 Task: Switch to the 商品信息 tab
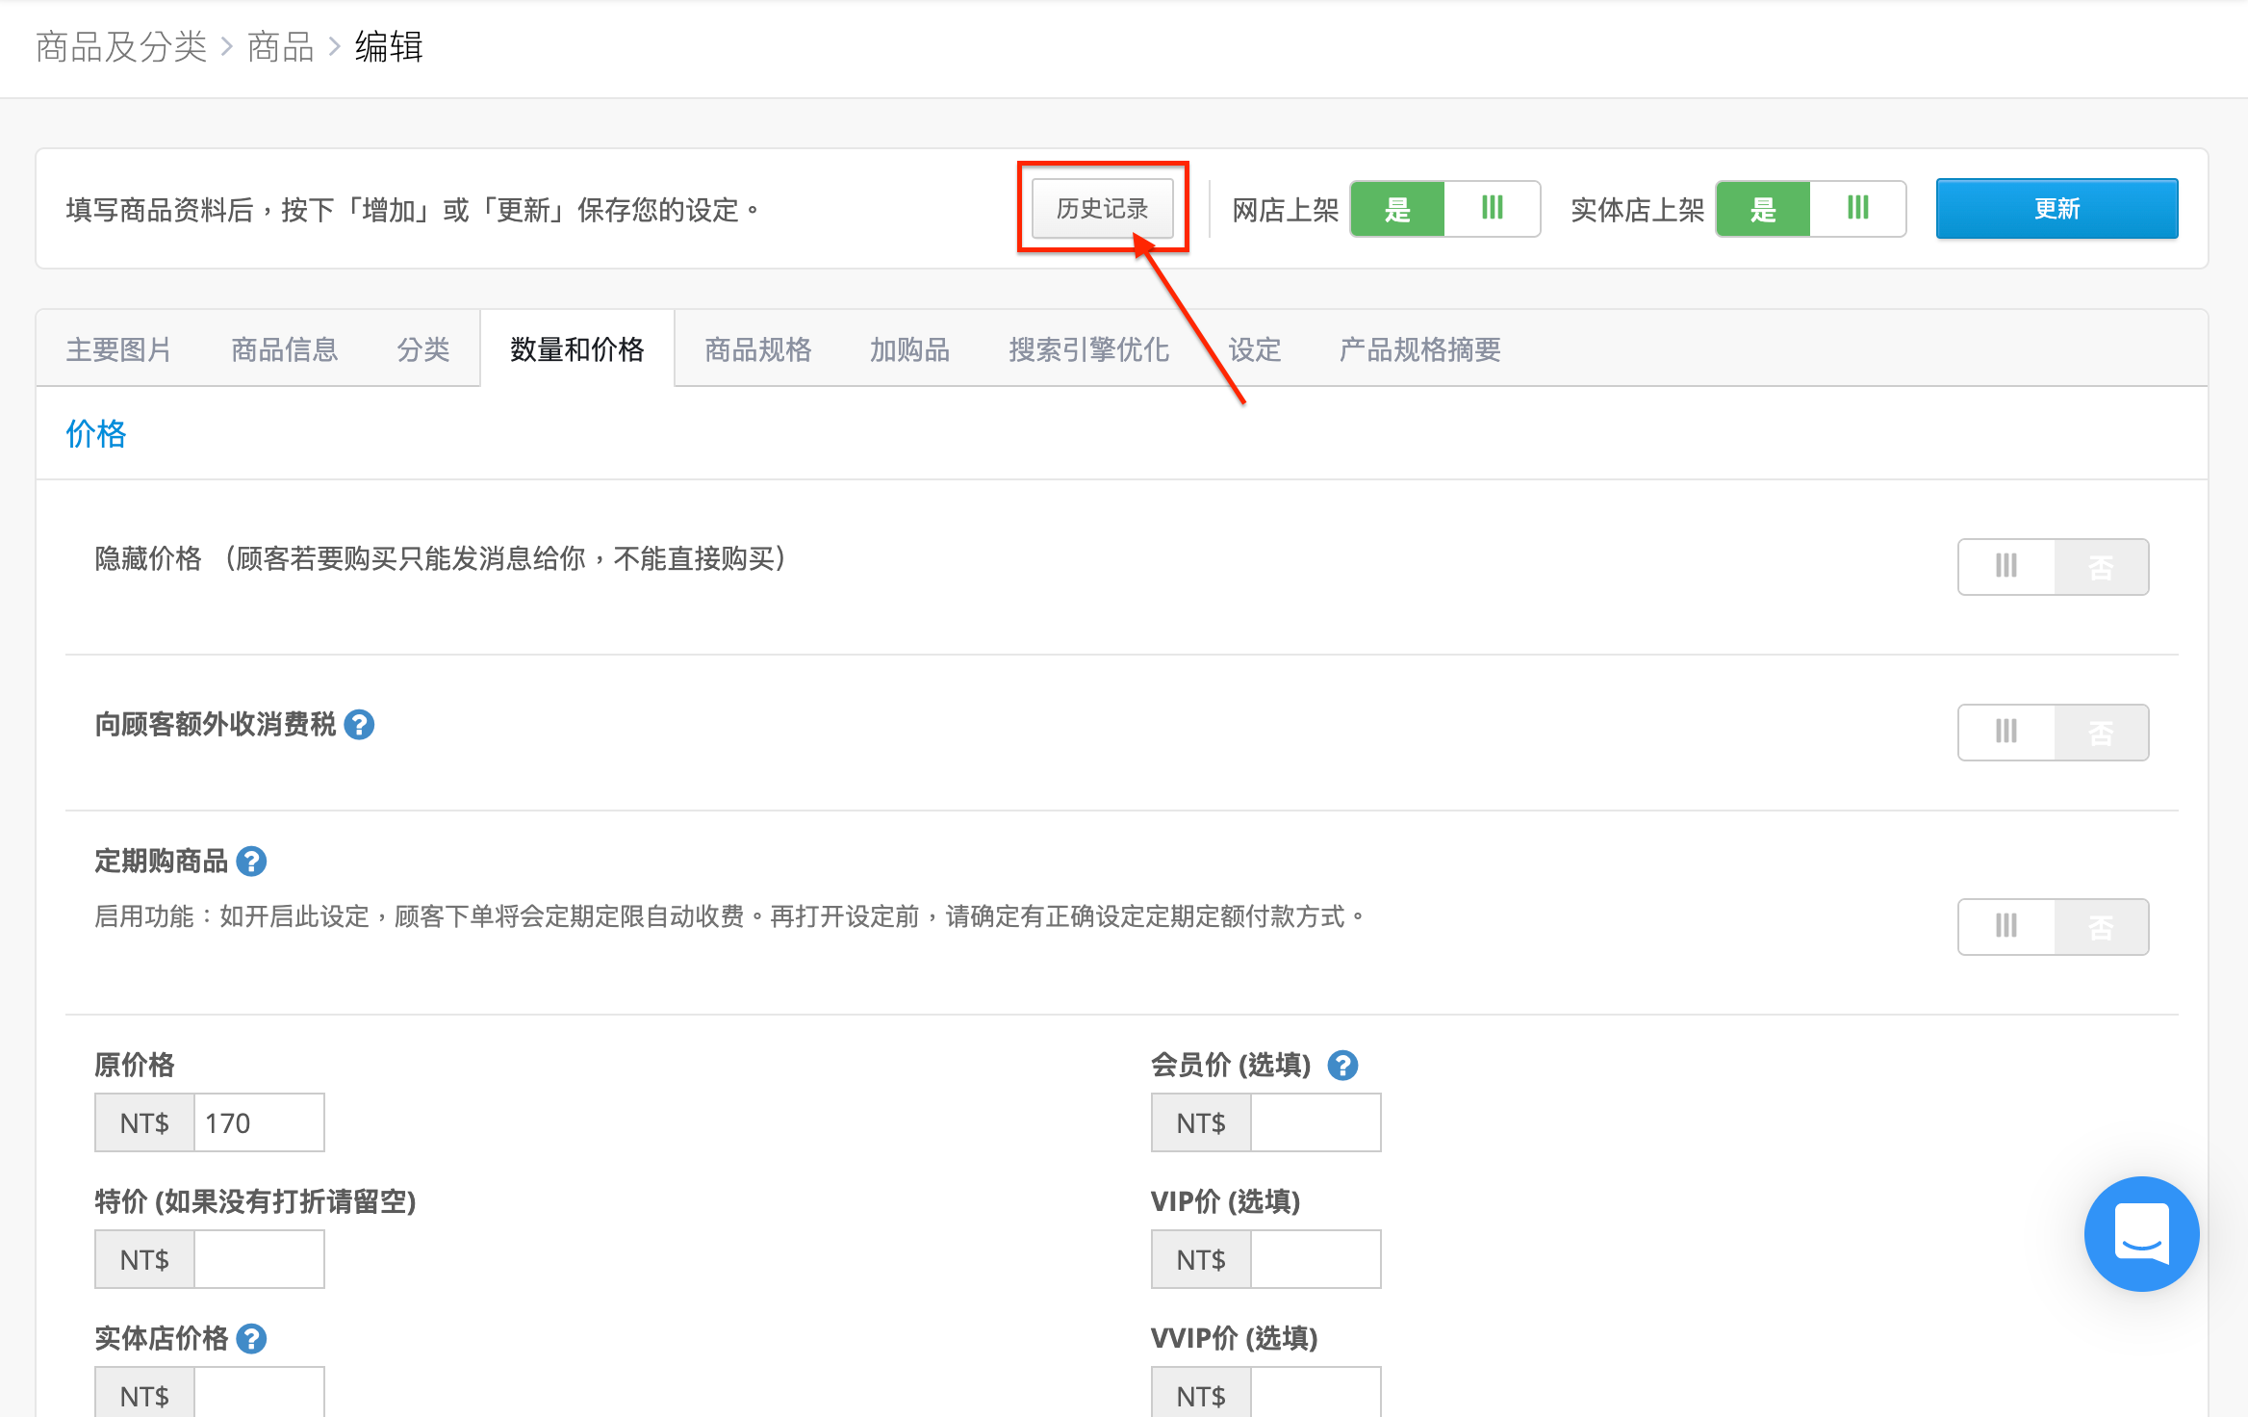[x=285, y=349]
